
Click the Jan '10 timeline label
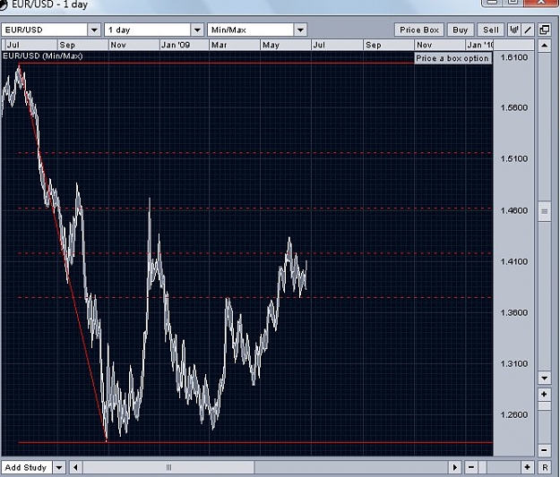coord(480,45)
